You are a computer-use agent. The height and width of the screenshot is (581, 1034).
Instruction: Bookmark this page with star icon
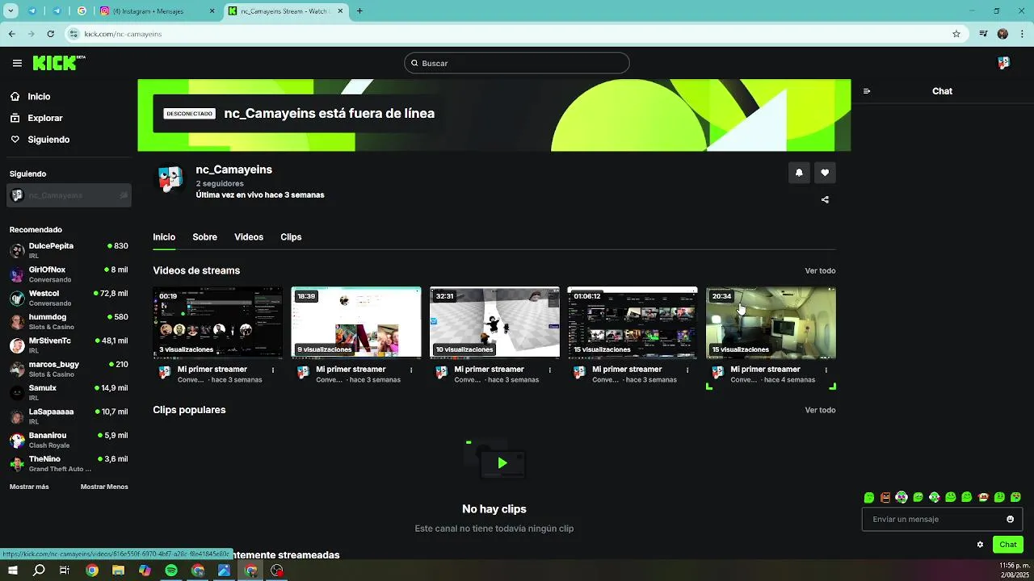[956, 34]
